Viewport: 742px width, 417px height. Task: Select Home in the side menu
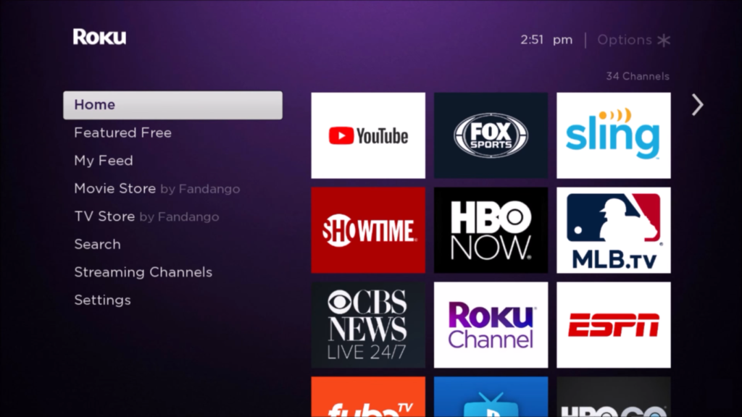[x=172, y=105]
